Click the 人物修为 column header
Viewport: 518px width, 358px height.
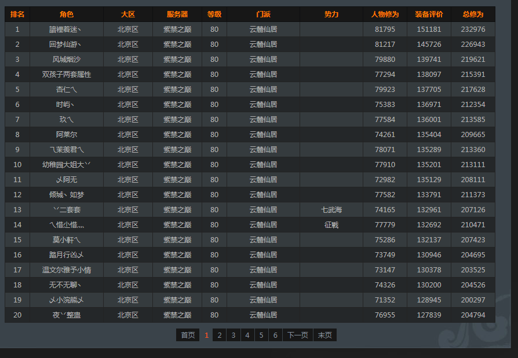click(385, 14)
